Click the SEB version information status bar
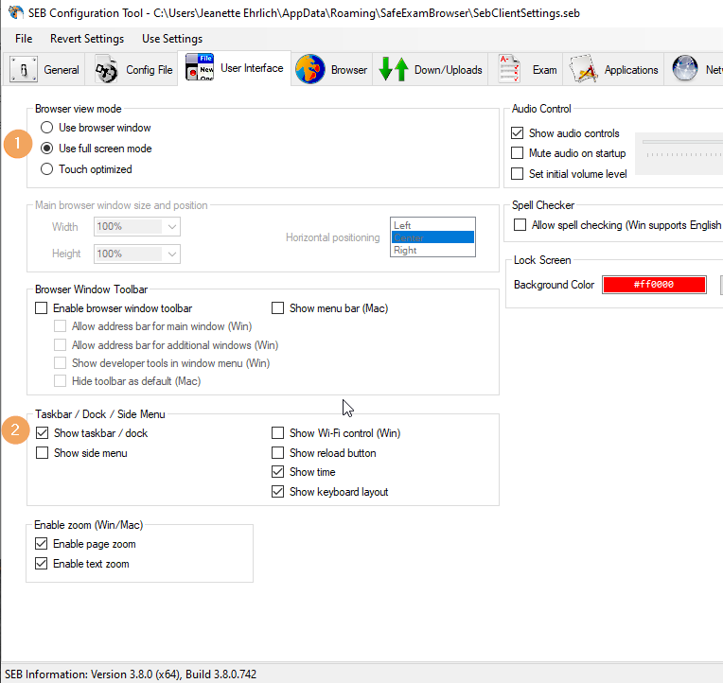The width and height of the screenshot is (723, 683). [x=131, y=674]
